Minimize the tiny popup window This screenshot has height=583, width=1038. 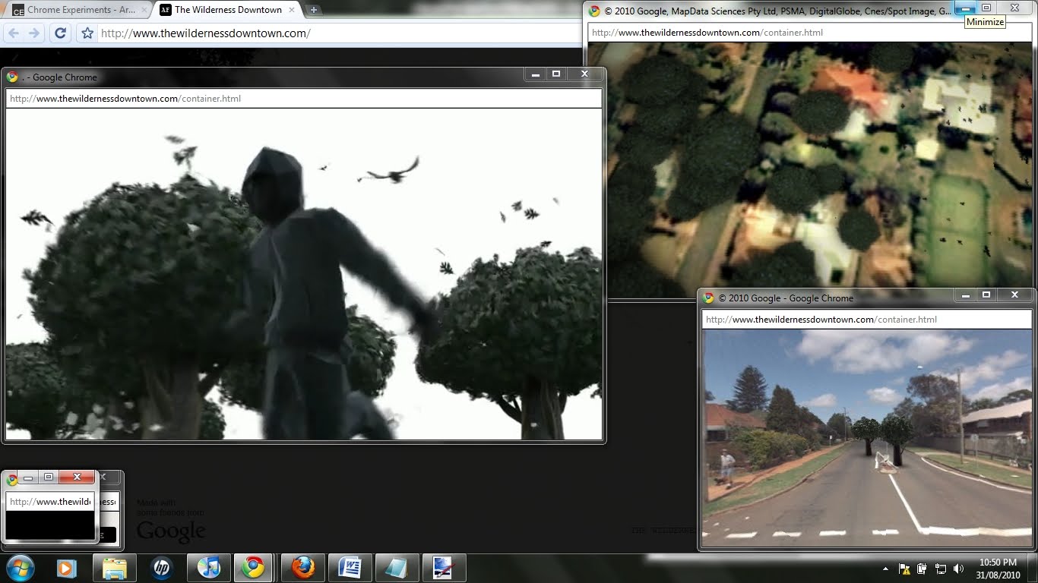[28, 477]
